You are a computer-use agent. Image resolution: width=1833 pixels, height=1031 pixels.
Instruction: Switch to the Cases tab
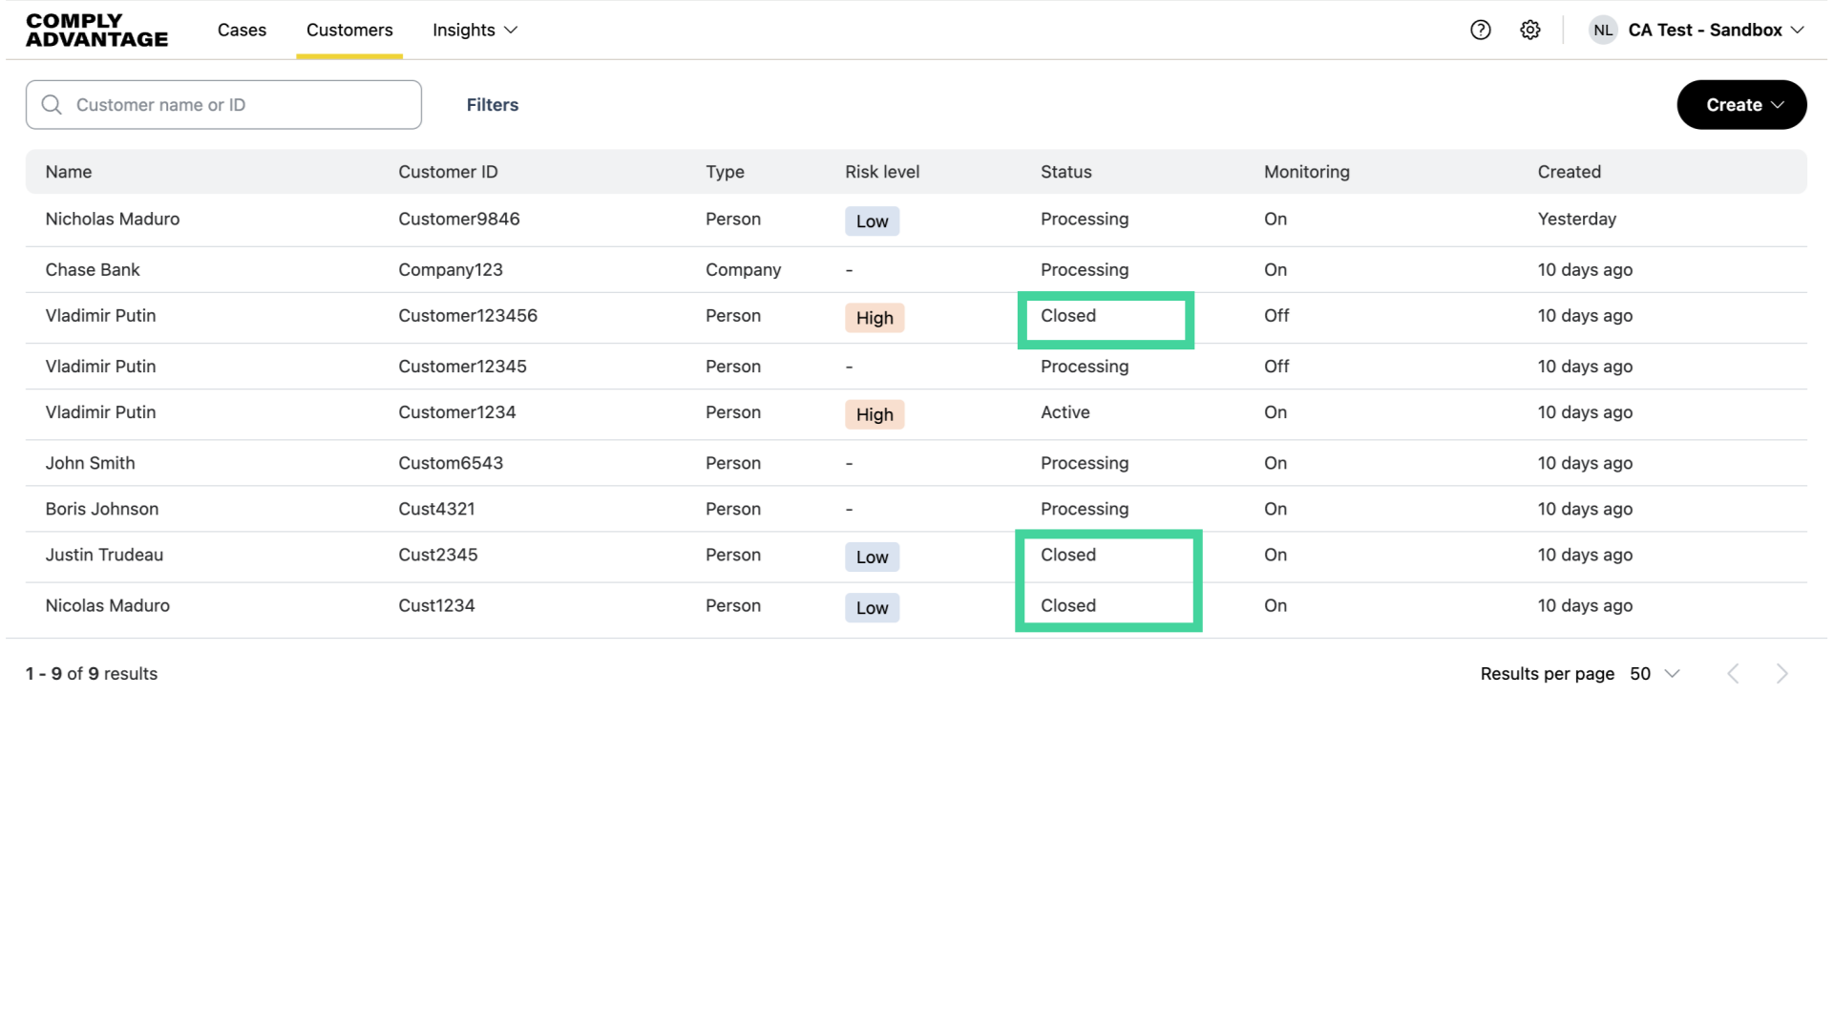point(242,30)
